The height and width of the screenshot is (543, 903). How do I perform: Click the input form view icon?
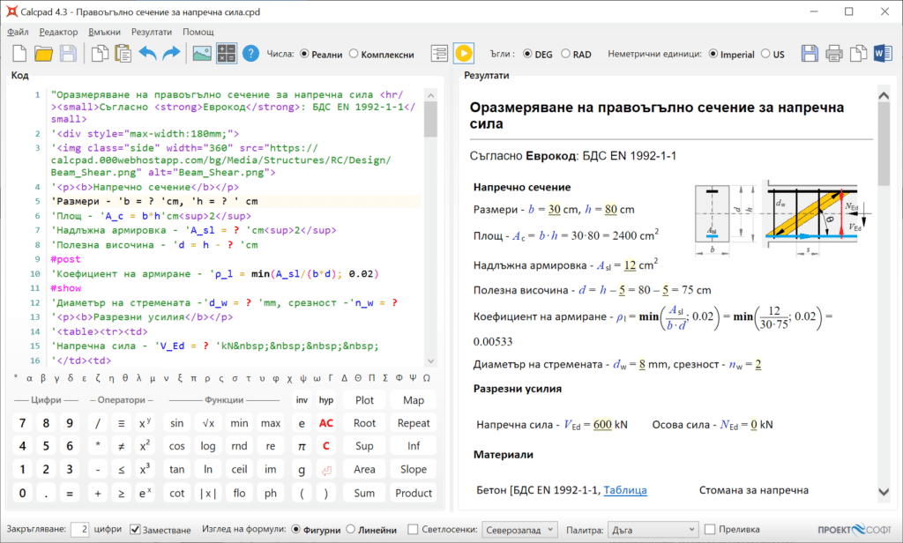point(439,54)
